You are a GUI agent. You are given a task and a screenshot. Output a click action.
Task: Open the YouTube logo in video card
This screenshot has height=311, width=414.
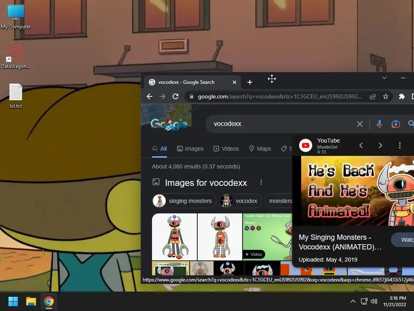pyautogui.click(x=306, y=145)
